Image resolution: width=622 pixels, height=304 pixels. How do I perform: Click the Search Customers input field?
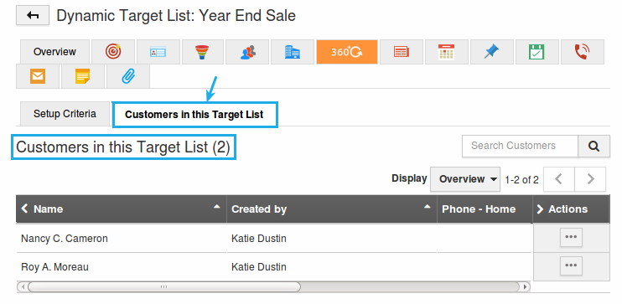pos(520,146)
